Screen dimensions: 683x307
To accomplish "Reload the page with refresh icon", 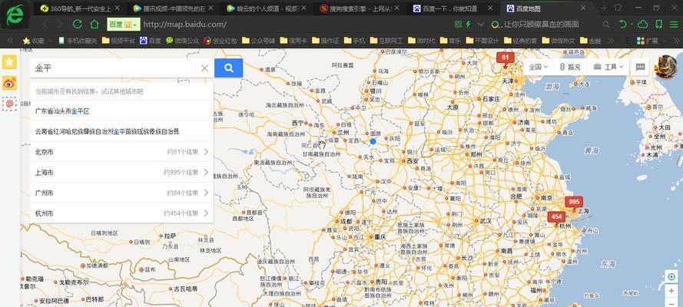I will point(78,25).
